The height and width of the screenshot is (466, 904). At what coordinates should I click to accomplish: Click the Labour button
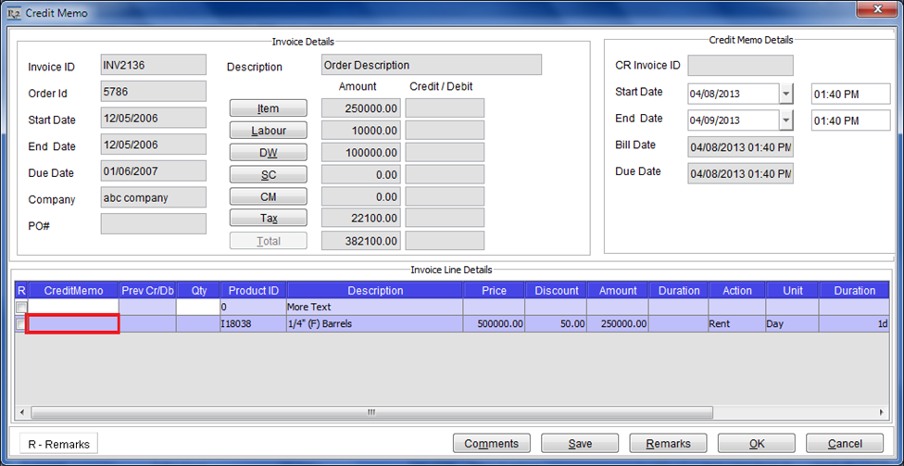268,131
